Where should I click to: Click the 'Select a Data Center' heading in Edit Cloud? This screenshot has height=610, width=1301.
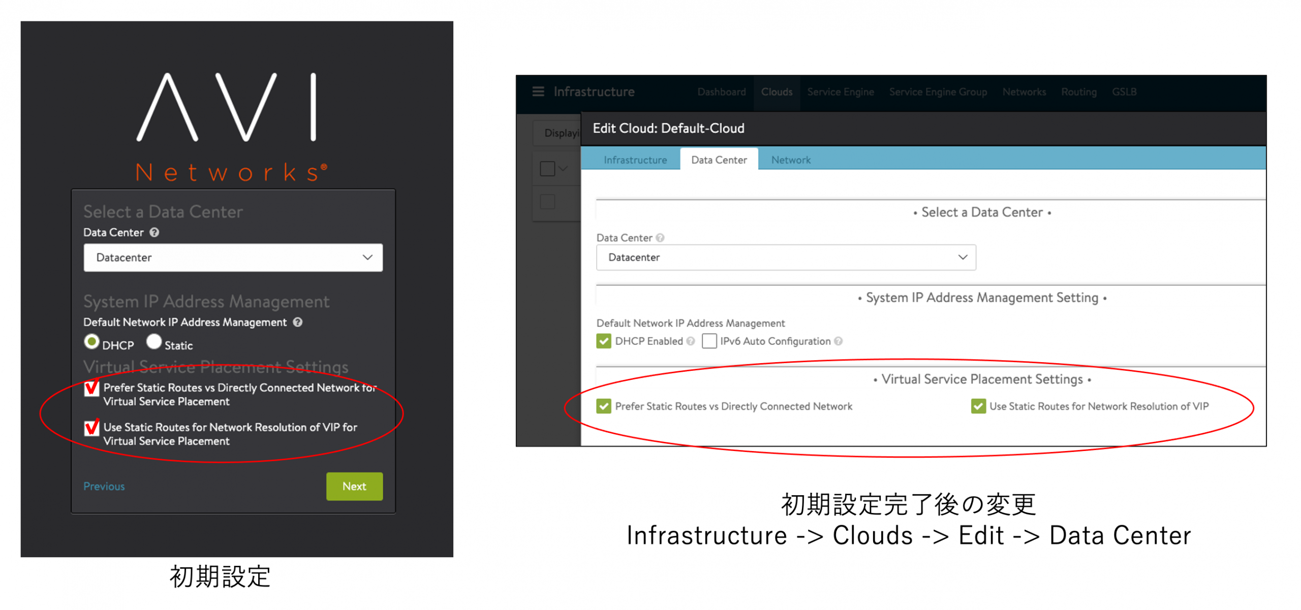tap(982, 213)
